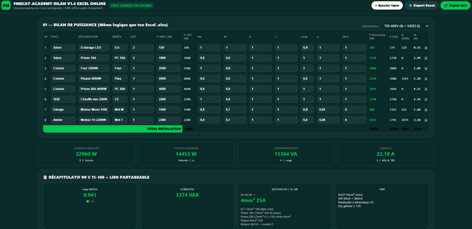Open the Alimentation TRI 400V dropdown
The image size is (472, 229).
[405, 26]
